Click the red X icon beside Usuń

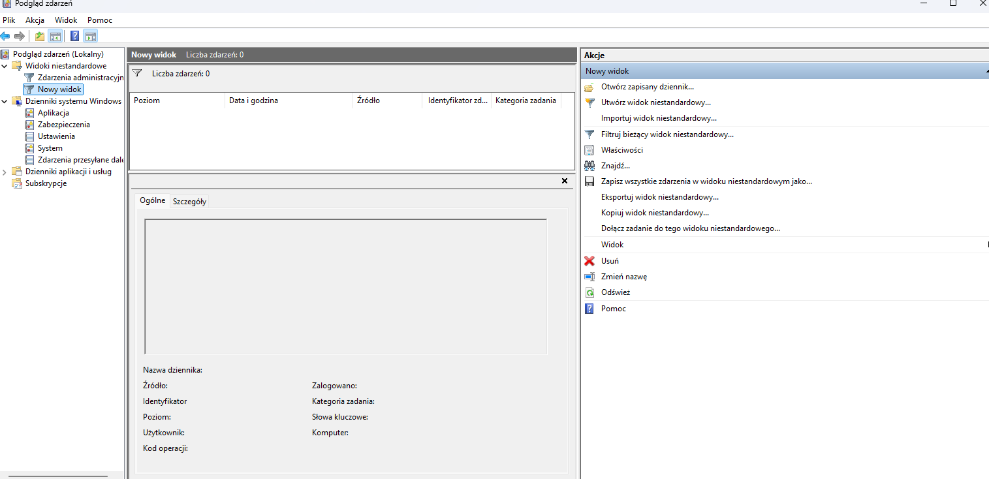(589, 261)
